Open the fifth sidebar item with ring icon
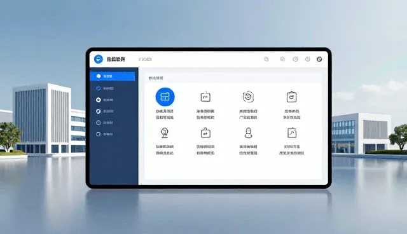This screenshot has height=234, width=407. 105,123
